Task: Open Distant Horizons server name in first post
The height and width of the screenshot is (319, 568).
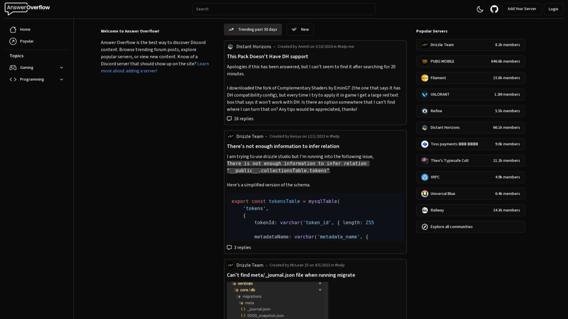Action: 254,47
